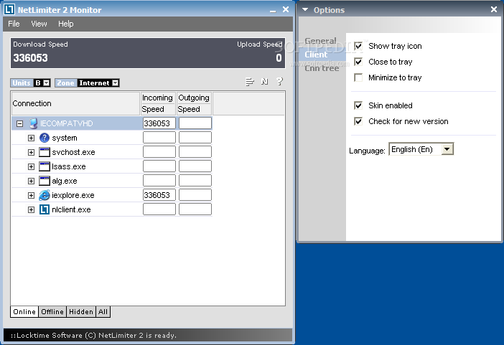Select General in Options sidebar
Screen dimensions: 504x345
tap(320, 41)
